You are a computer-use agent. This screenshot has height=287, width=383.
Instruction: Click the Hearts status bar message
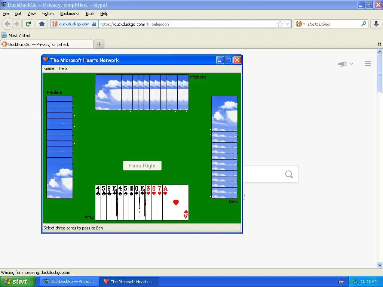click(x=74, y=228)
